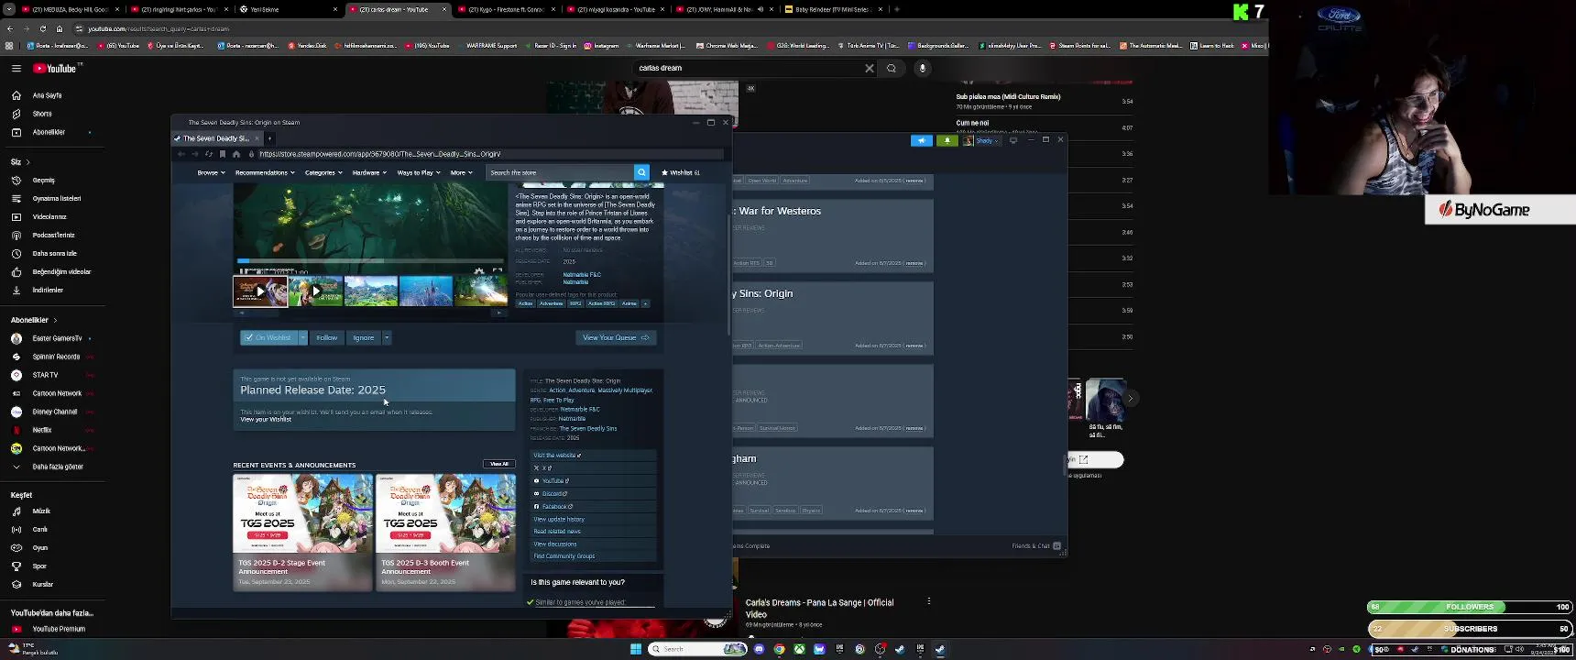Click View Your Queue button
Image resolution: width=1576 pixels, height=660 pixels.
tap(616, 337)
